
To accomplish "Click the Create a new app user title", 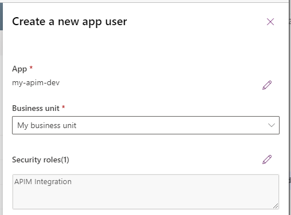I will (x=70, y=22).
